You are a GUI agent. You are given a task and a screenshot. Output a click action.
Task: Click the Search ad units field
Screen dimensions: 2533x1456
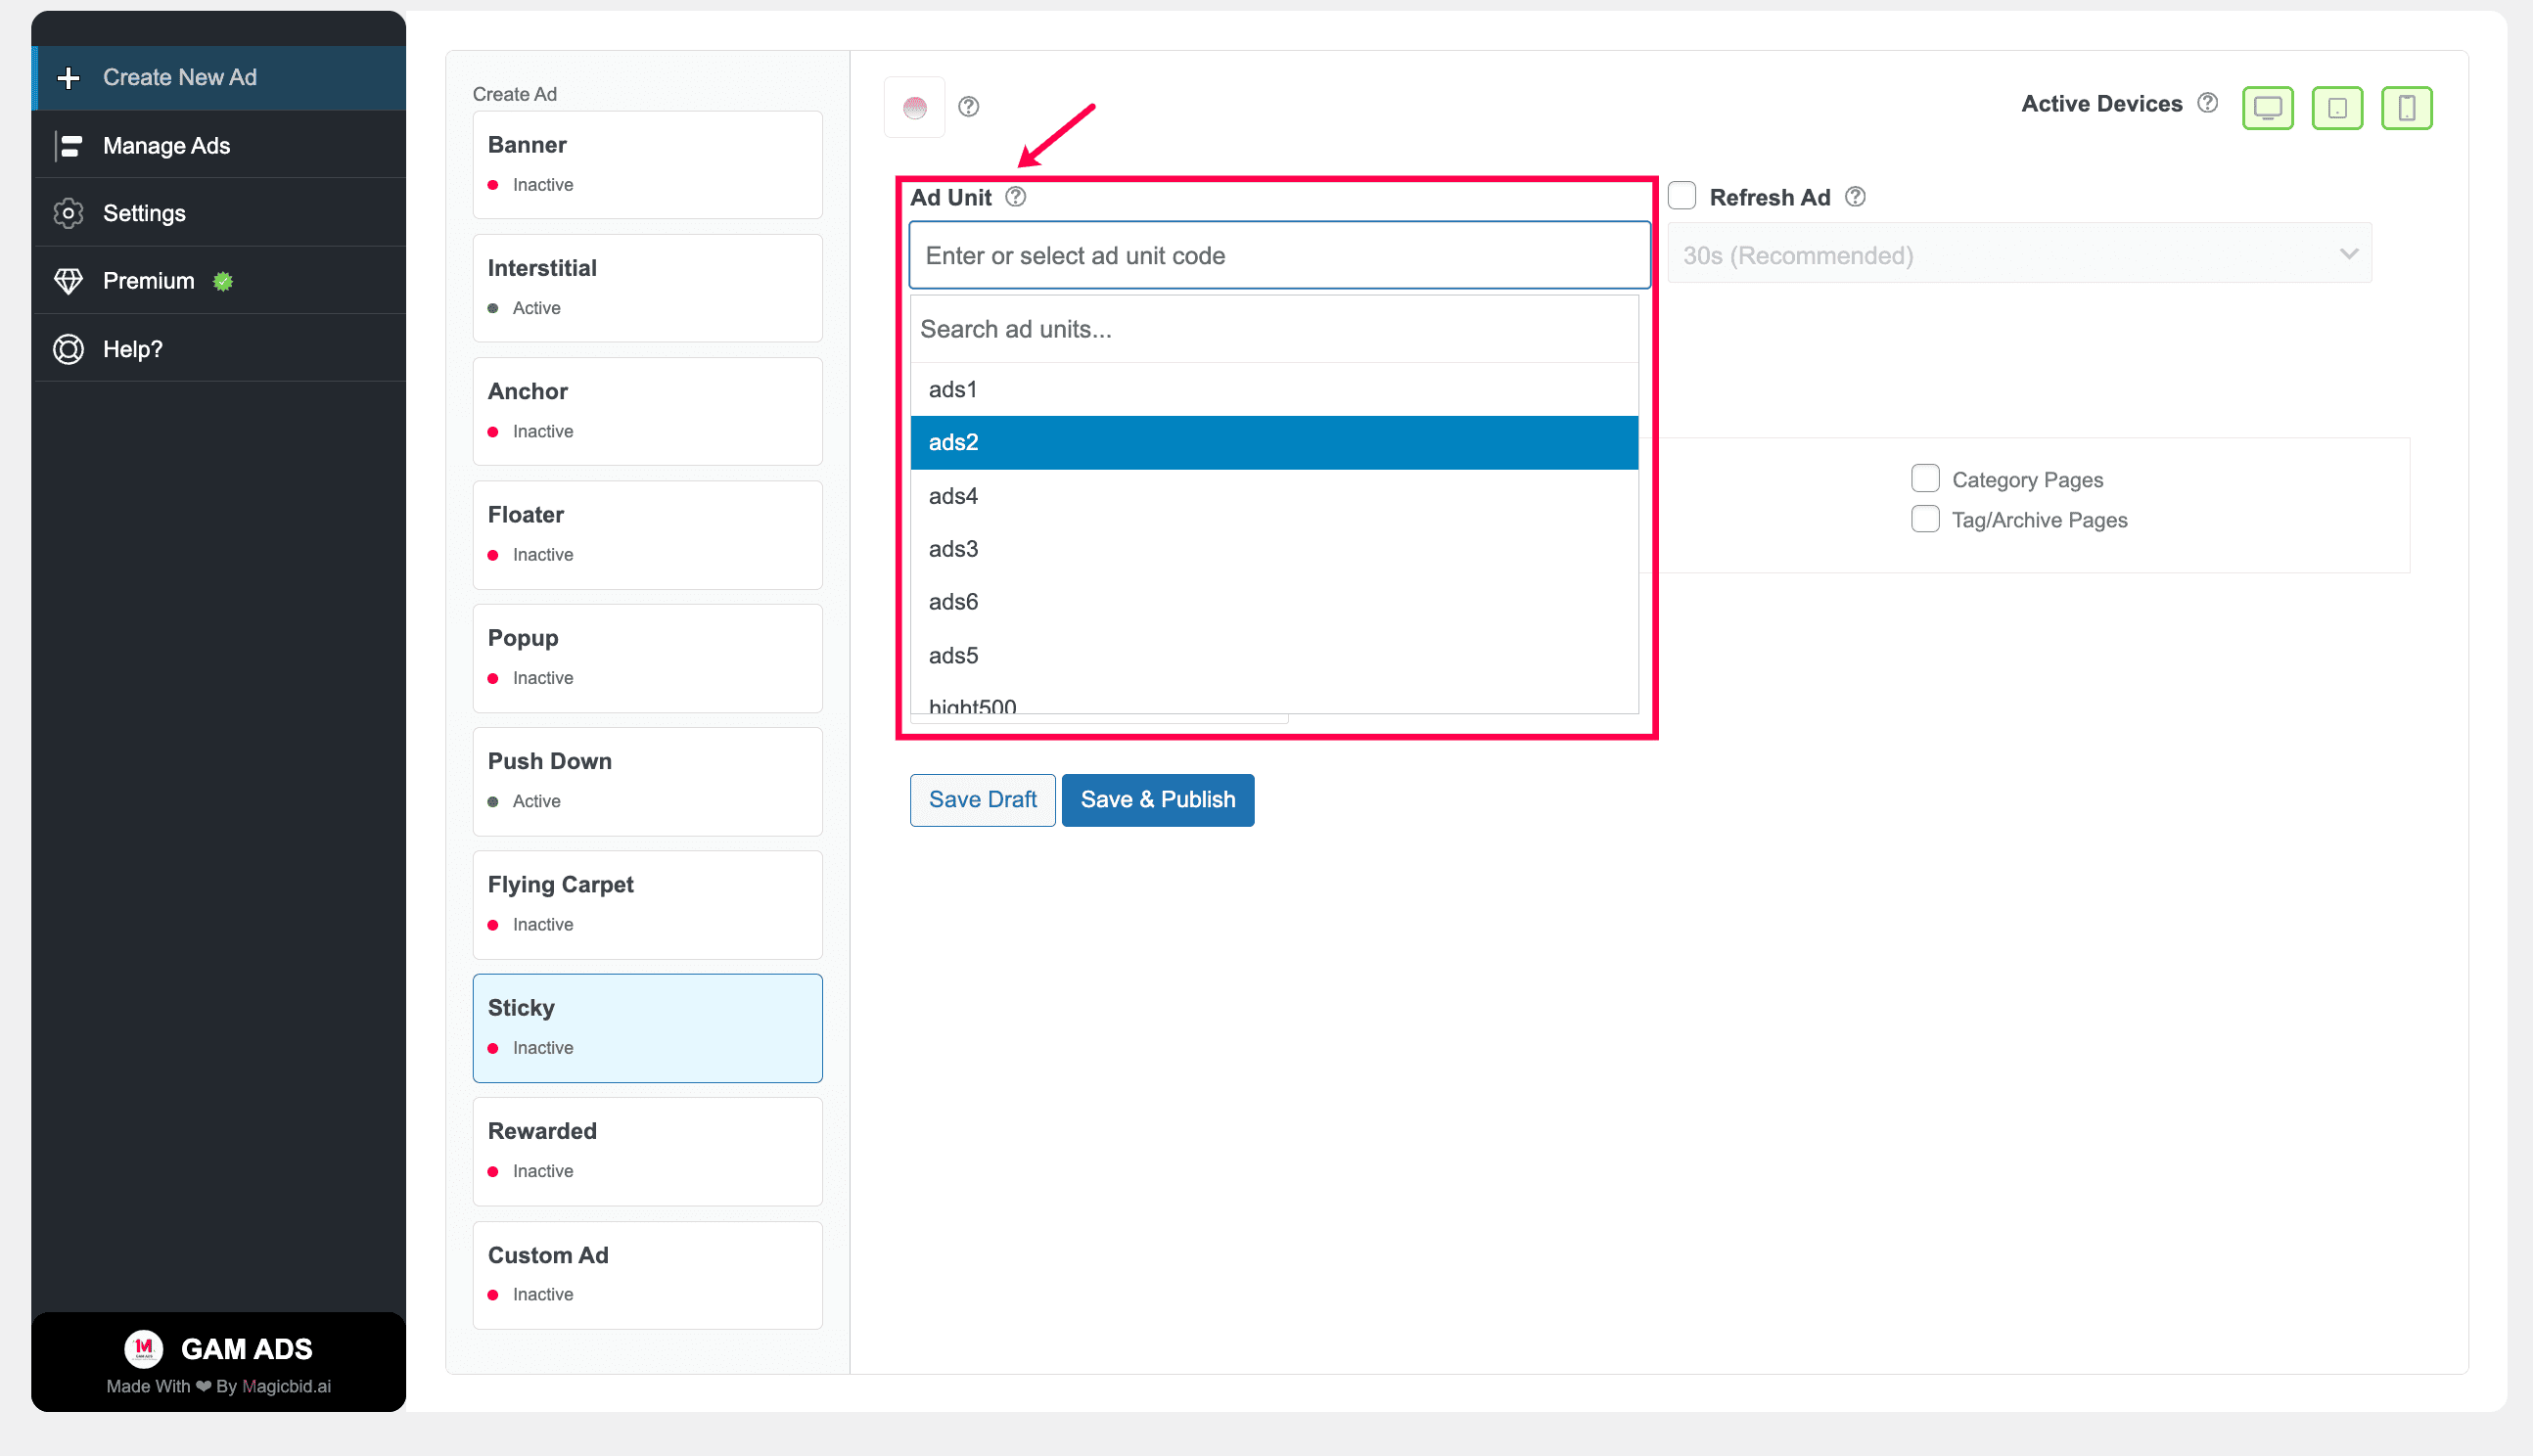pyautogui.click(x=1274, y=329)
